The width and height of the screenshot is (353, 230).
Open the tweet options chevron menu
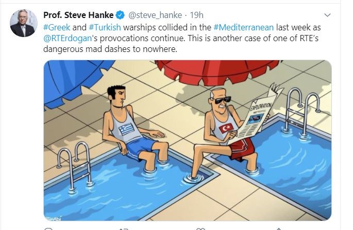pyautogui.click(x=327, y=15)
